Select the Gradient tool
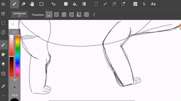The height and width of the screenshot is (101, 181). [x=84, y=4]
